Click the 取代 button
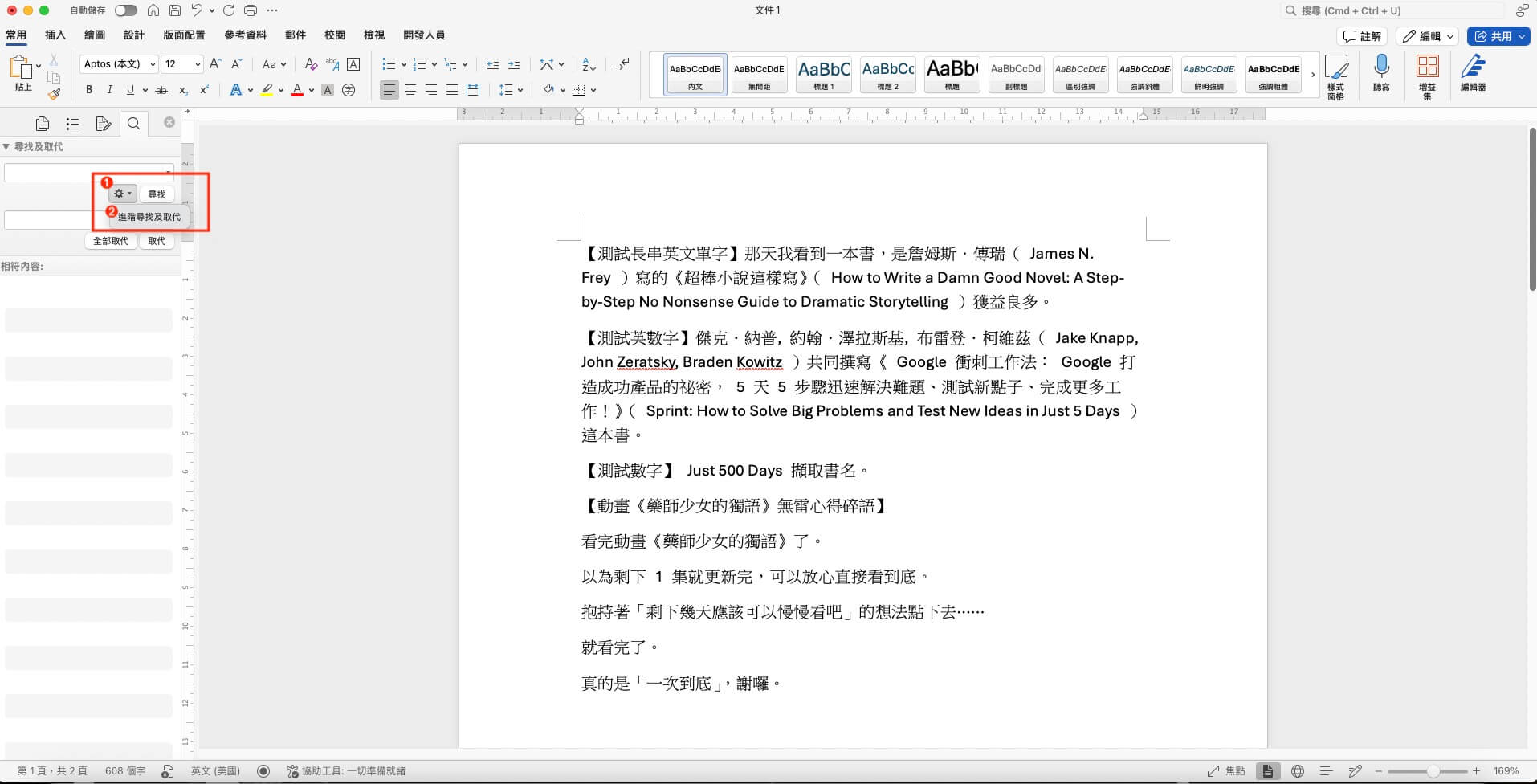Viewport: 1537px width, 784px height. (157, 241)
